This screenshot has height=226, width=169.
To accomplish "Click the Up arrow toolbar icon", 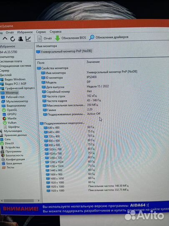I will click(5, 39).
